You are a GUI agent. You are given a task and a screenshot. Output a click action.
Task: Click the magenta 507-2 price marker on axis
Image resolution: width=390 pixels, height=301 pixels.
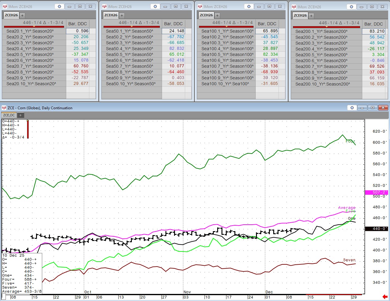[x=376, y=192]
